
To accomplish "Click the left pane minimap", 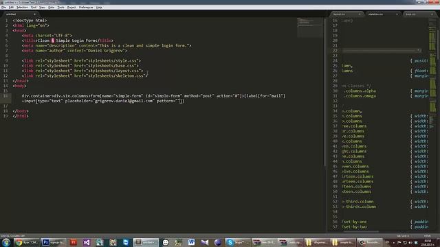I will 310,27.
